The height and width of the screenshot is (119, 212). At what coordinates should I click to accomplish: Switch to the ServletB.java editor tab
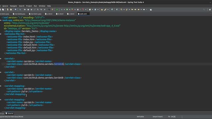coord(19,14)
